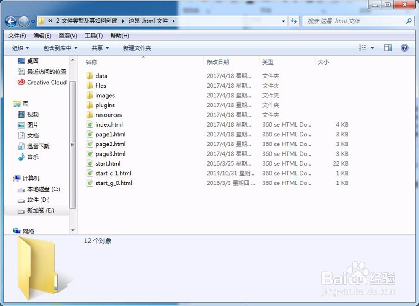This screenshot has height=306, width=419.
Task: Click the magnifier search icon
Action: pos(409,21)
